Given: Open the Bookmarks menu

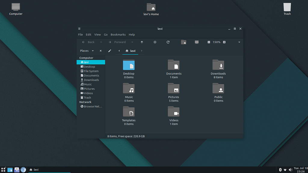Looking at the screenshot, I should coord(118,35).
